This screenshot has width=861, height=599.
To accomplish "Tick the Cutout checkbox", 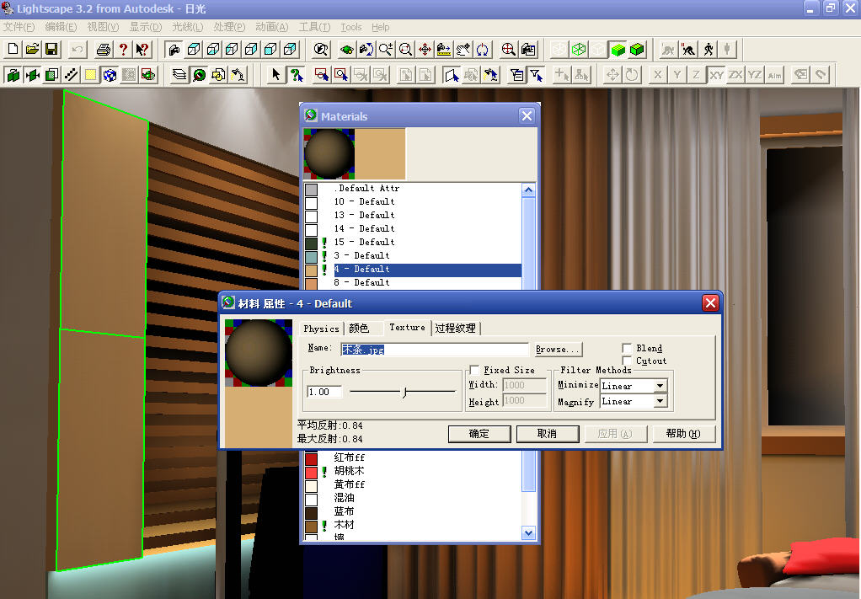I will (x=627, y=361).
